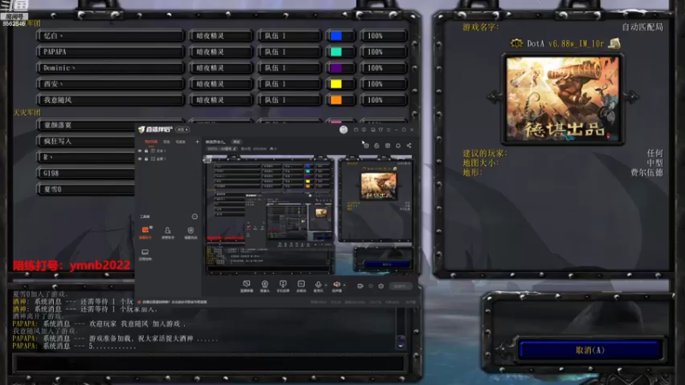The image size is (685, 385).
Task: Open the mode pill next to 直播伴侣 logo
Action: 182,130
